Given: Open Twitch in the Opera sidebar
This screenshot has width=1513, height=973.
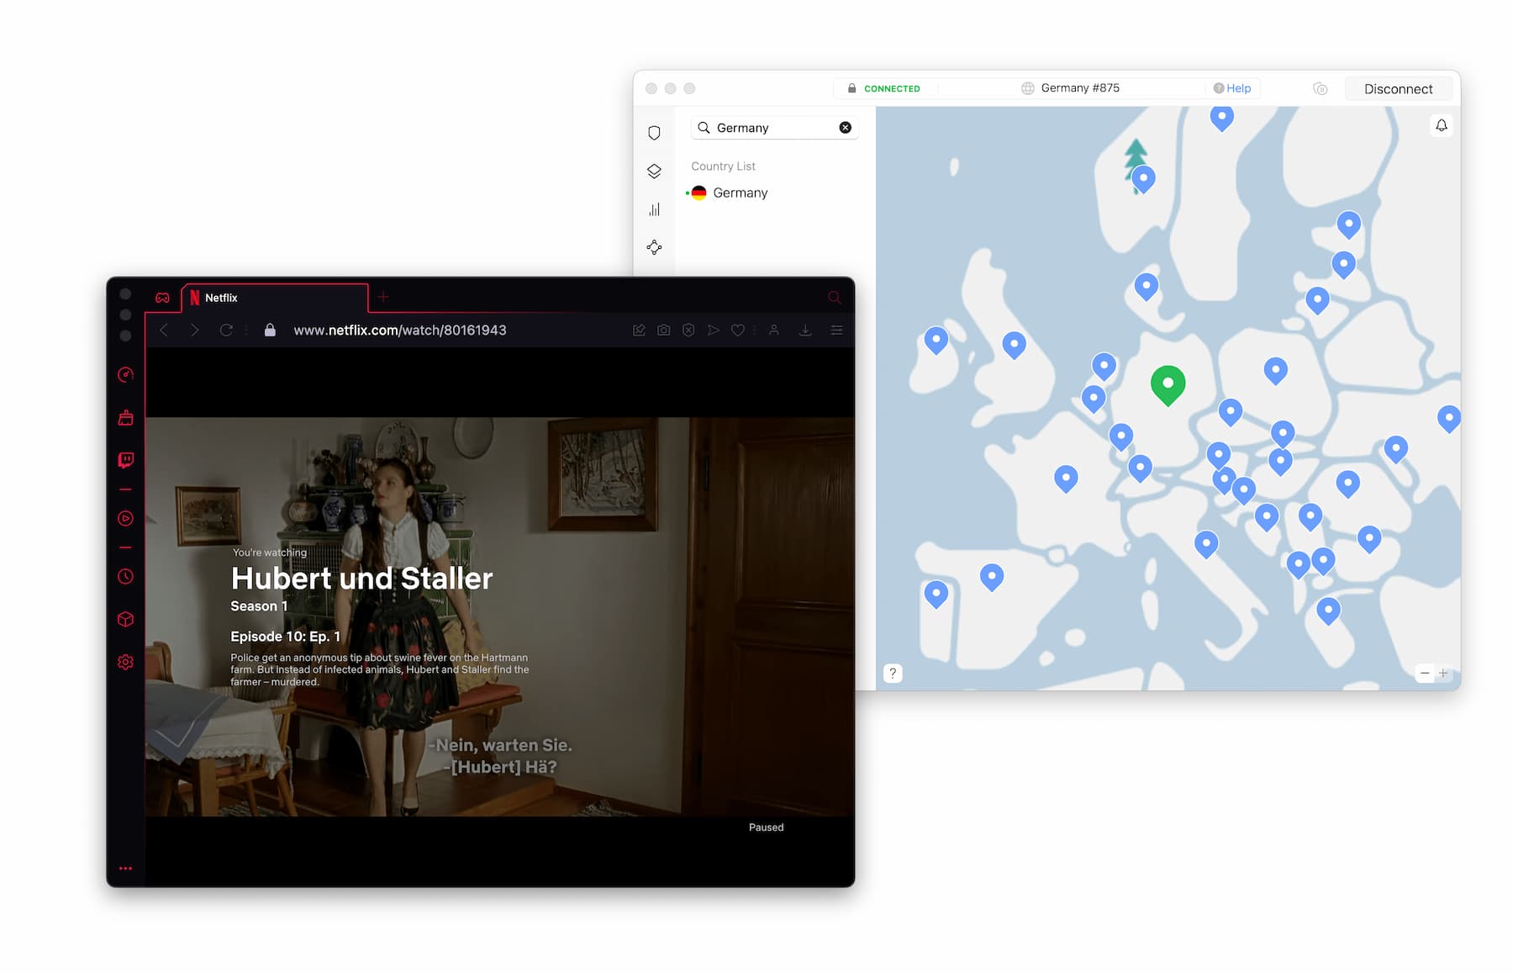Looking at the screenshot, I should 125,460.
